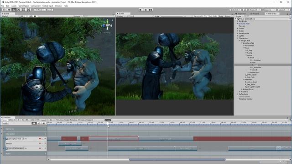The image size is (292, 164).
Task: Toggle record on the Motion track
Action: 40,143
